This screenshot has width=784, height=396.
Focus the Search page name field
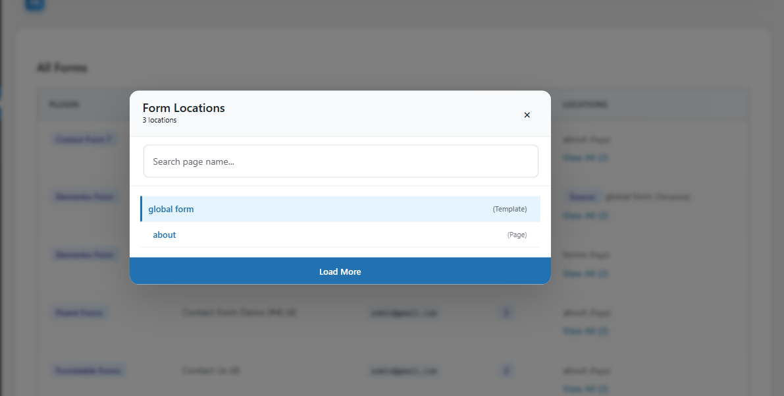pos(340,161)
